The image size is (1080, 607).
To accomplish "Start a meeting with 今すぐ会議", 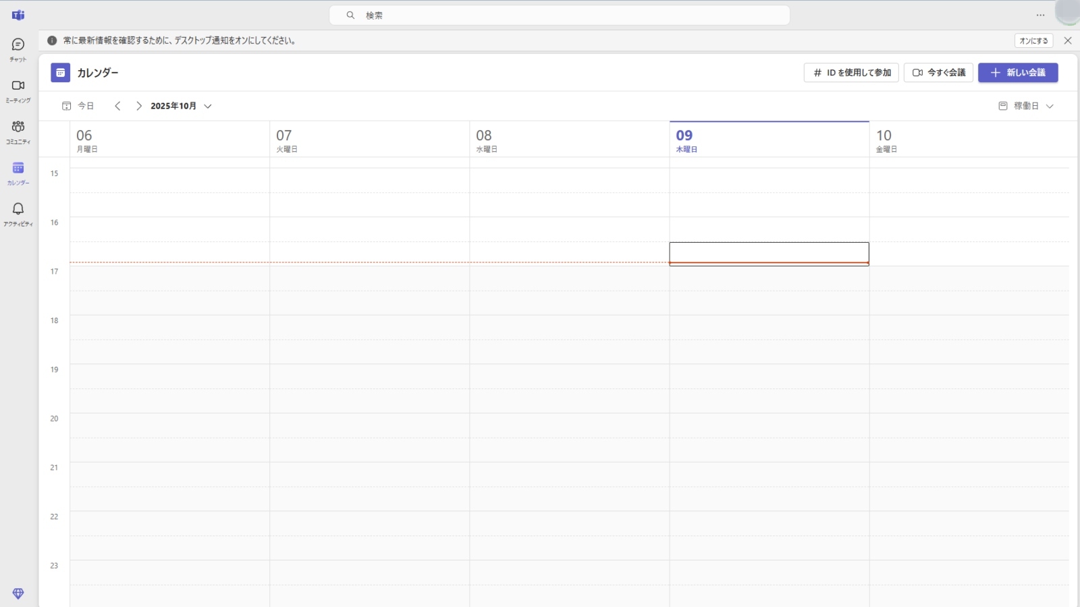I will click(940, 73).
